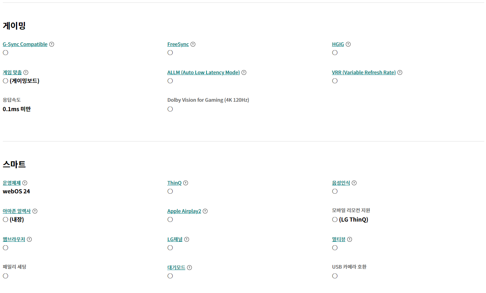Show help for ALLM (Auto Low Latency Mode)

(244, 72)
